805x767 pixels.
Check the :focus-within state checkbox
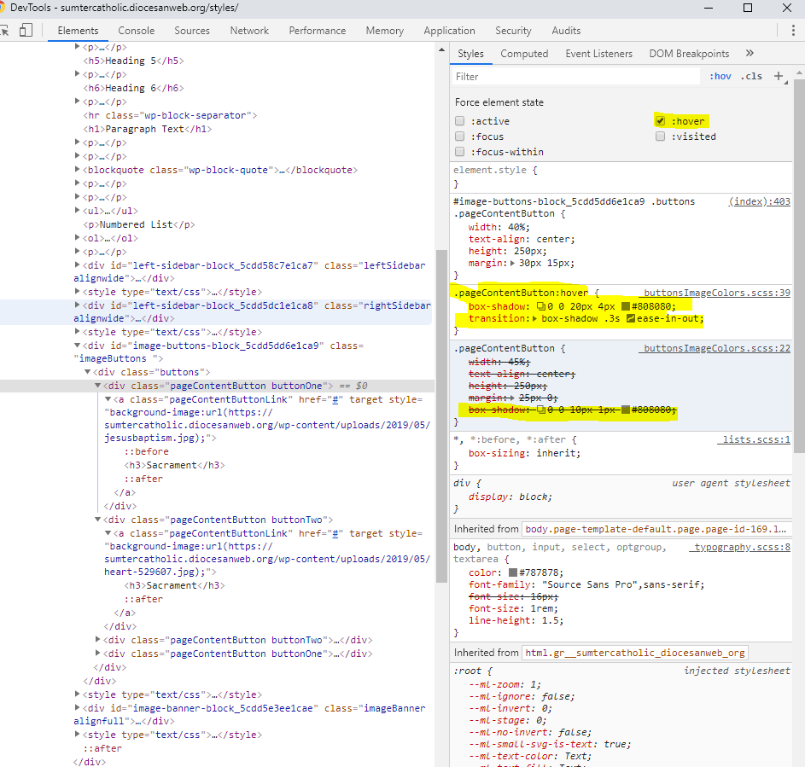(460, 152)
